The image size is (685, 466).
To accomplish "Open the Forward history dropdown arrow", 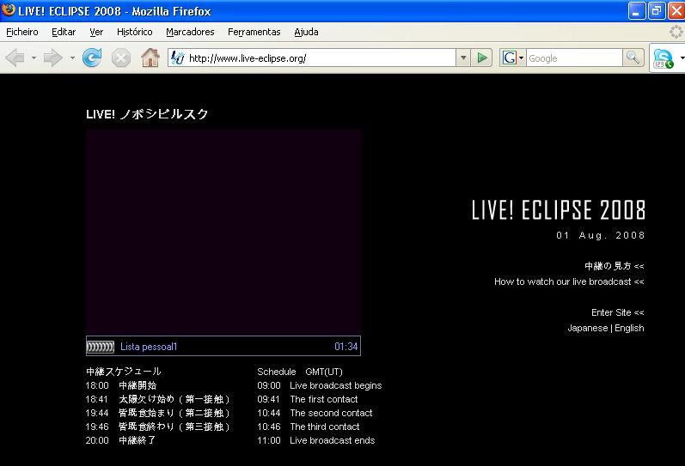I will [72, 57].
